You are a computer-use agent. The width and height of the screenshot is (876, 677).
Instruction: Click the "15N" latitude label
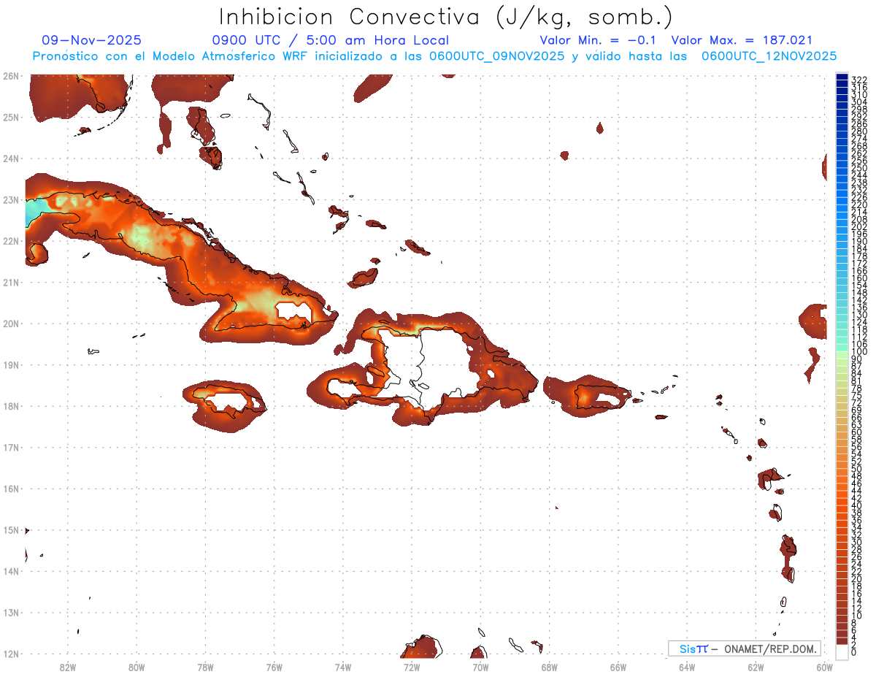point(10,529)
